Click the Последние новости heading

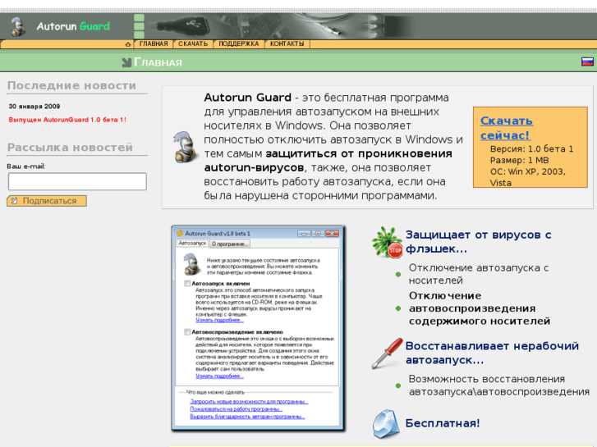71,85
